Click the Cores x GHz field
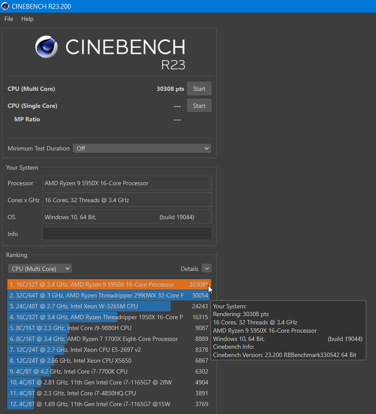 pyautogui.click(x=127, y=200)
